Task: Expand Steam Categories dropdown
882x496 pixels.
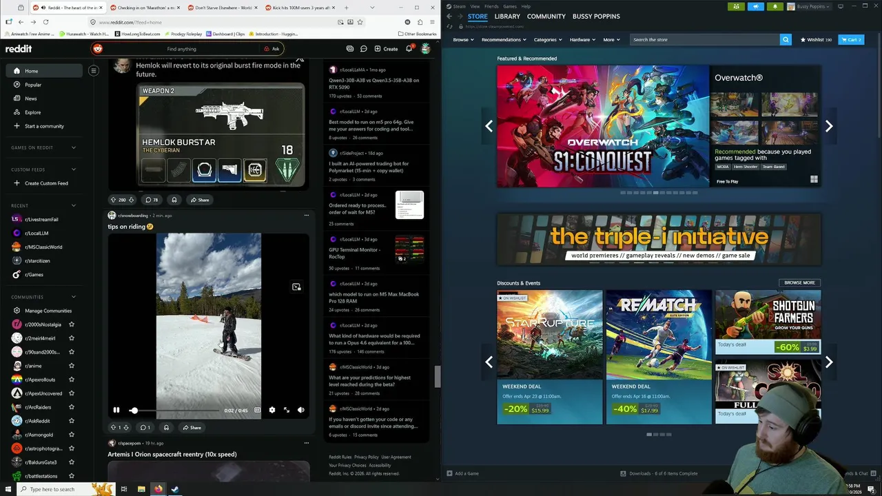Action: (548, 40)
